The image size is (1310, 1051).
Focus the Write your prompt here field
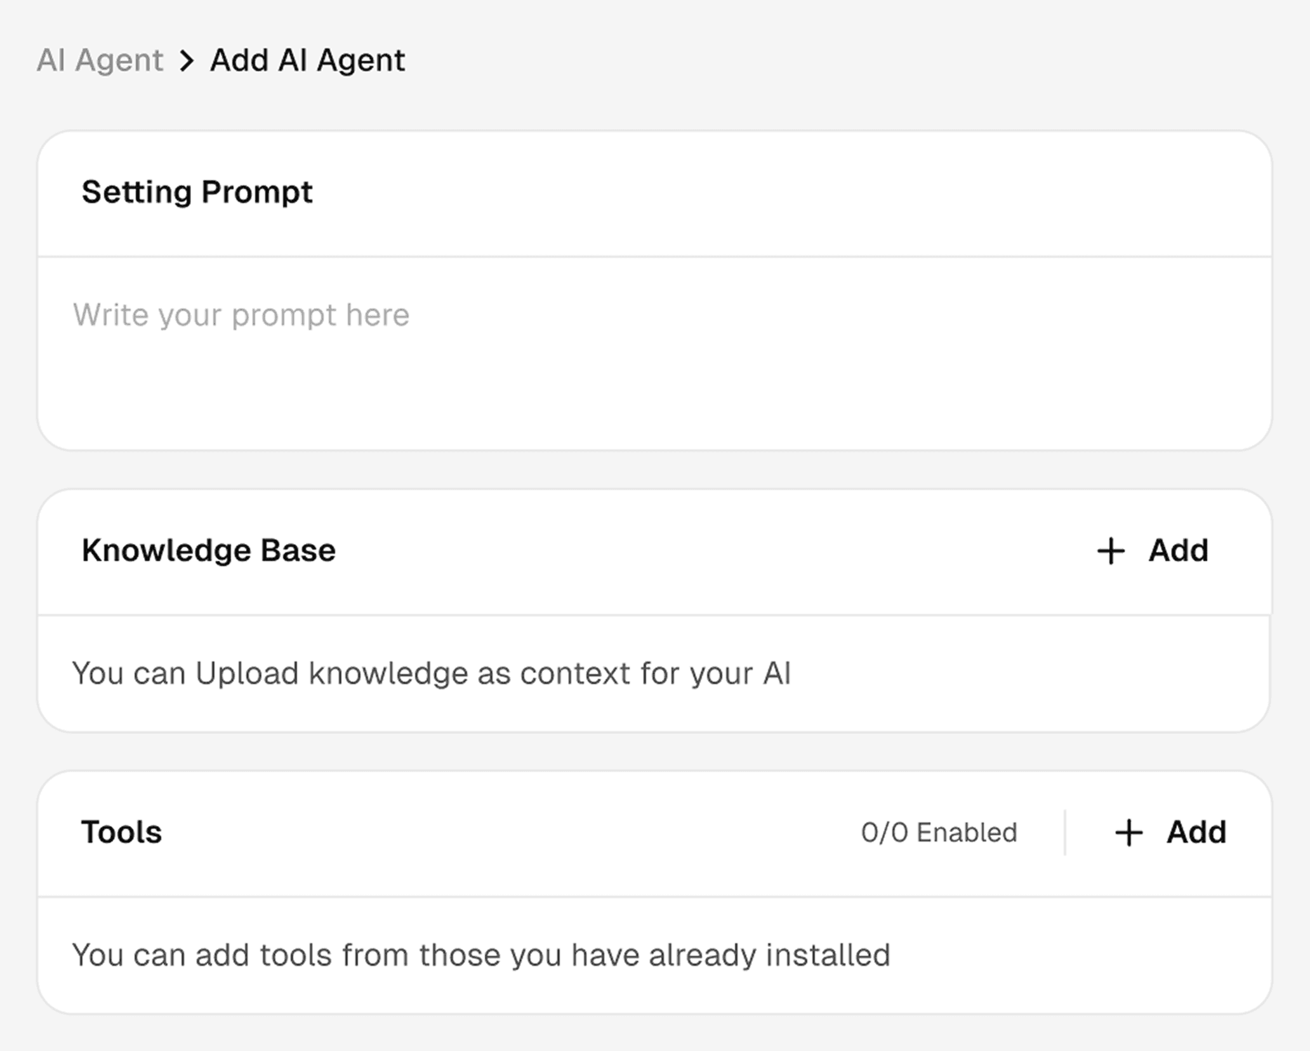click(241, 315)
